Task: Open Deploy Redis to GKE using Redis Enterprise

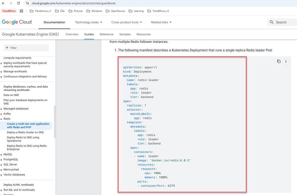Action: 27,148
